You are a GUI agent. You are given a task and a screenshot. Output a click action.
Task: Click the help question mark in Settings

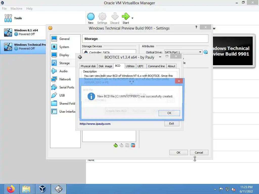(x=196, y=27)
